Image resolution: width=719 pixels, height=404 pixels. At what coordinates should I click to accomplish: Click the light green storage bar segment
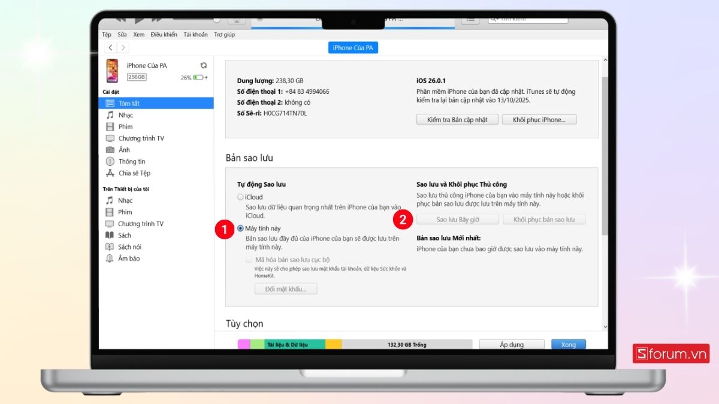point(257,344)
